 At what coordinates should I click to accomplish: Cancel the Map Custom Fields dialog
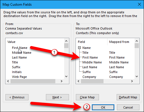(128, 107)
